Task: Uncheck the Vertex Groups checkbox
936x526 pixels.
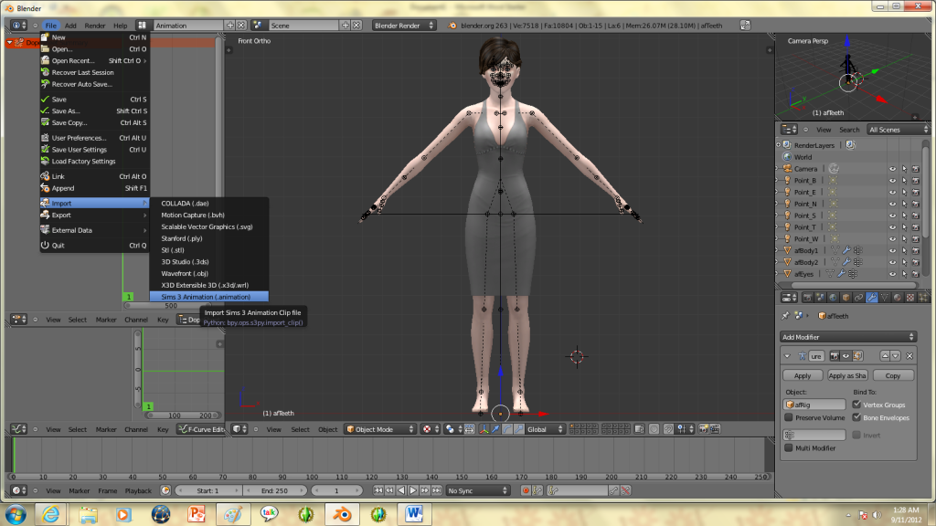Action: [x=856, y=405]
